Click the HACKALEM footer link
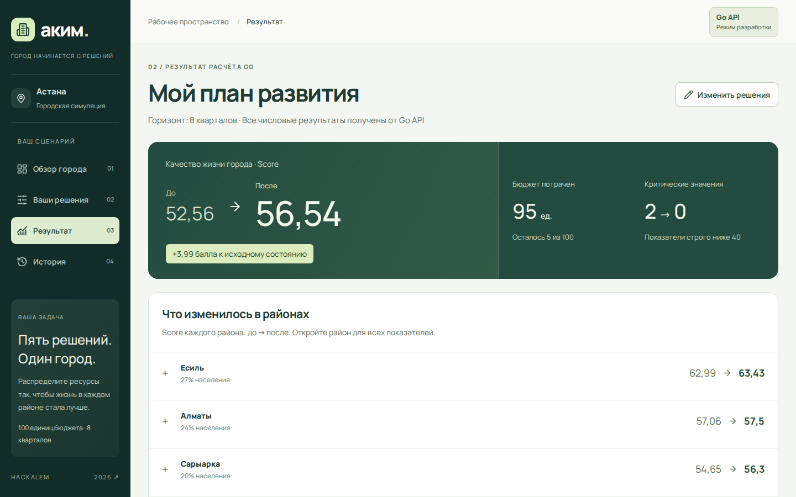 (x=30, y=477)
